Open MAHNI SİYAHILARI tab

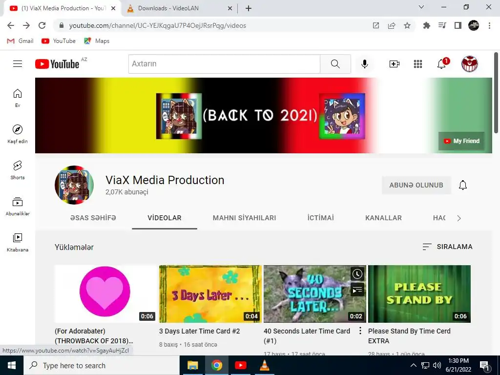click(x=244, y=218)
